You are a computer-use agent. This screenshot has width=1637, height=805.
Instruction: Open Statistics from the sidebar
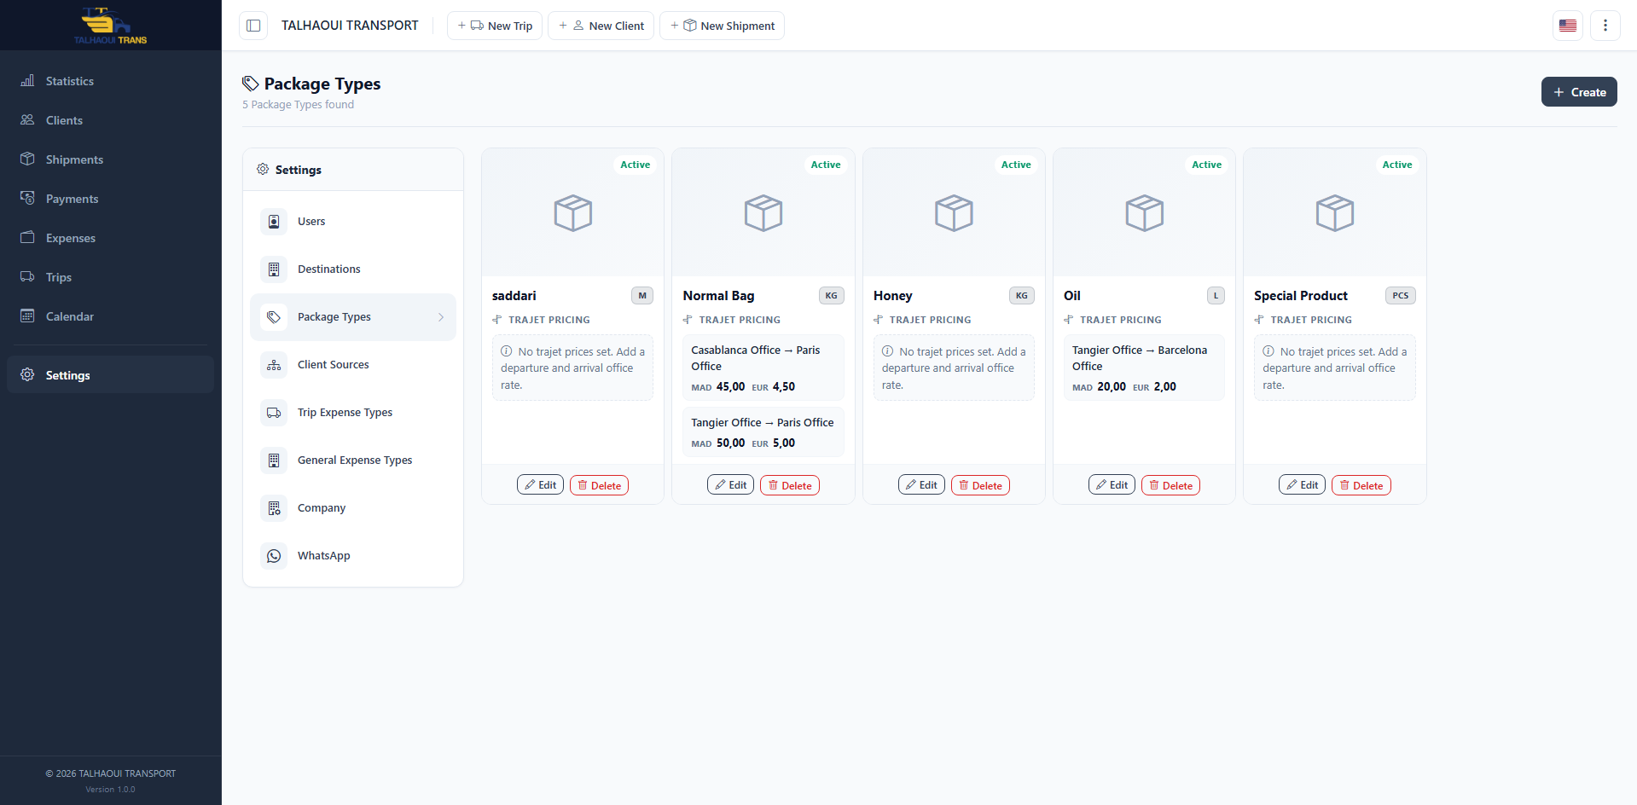click(111, 81)
